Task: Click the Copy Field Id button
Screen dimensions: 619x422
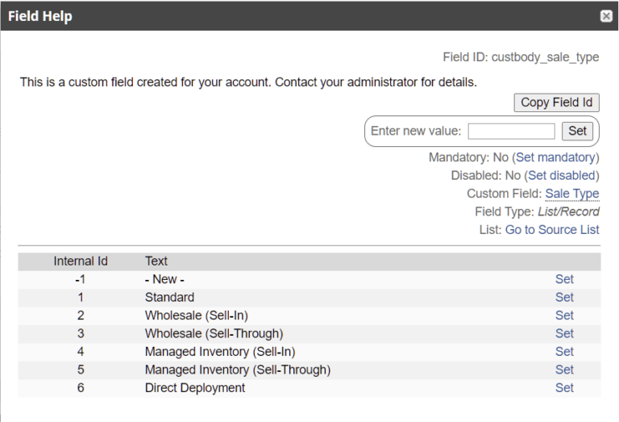Action: 556,102
